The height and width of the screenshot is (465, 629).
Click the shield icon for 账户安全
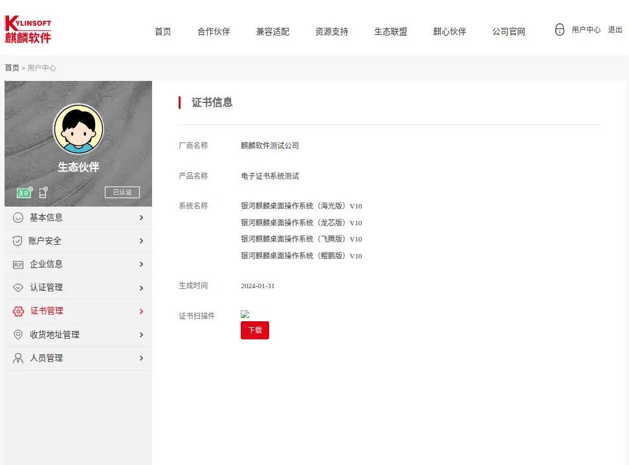pyautogui.click(x=18, y=241)
